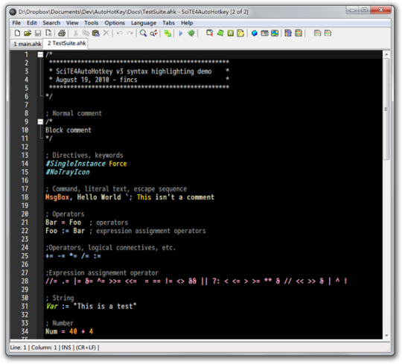This screenshot has height=364, width=402.
Task: Click the Cut scissors icon
Action: tap(76, 33)
